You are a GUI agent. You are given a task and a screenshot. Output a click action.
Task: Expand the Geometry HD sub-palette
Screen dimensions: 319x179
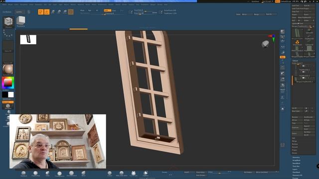(x=297, y=175)
